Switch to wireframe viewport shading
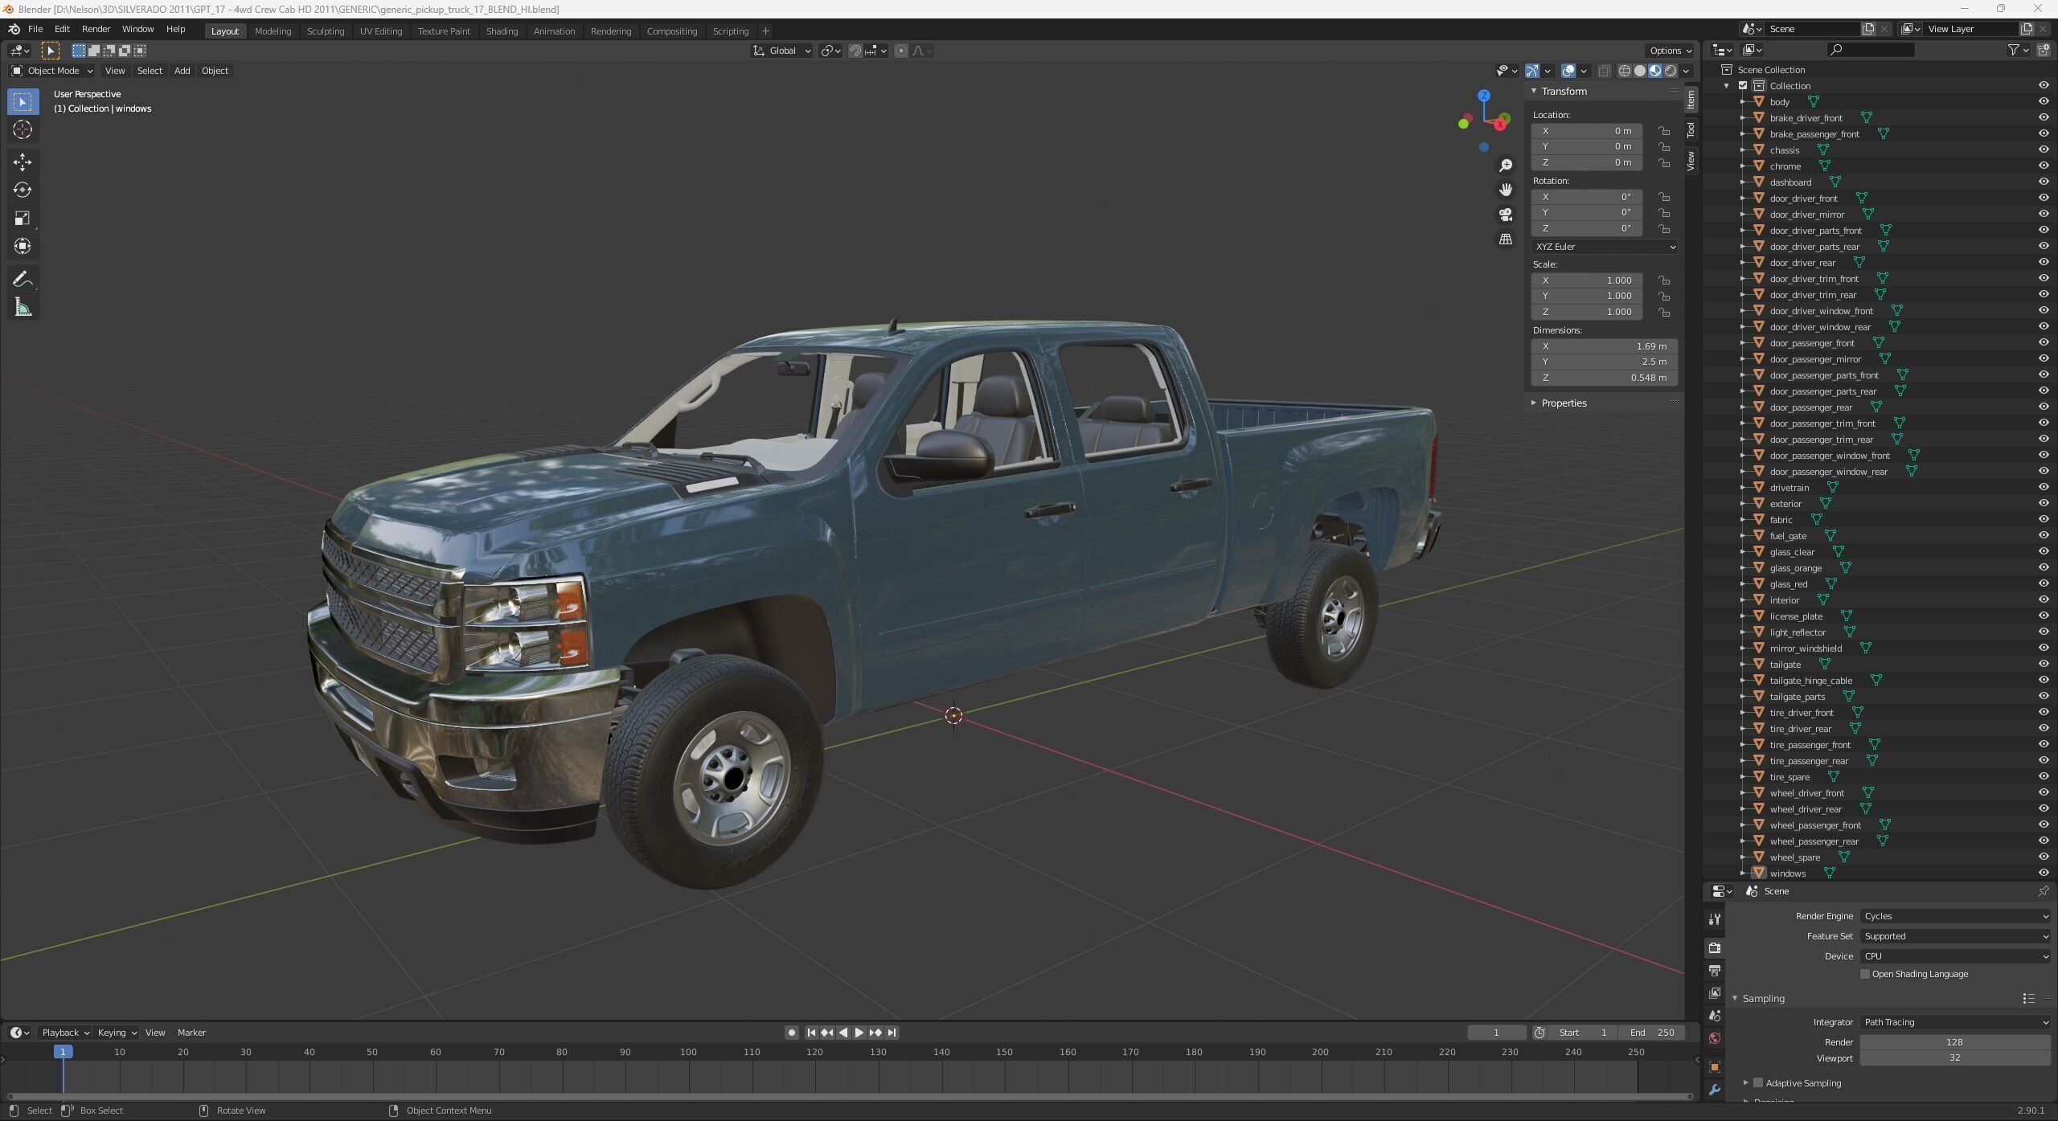The width and height of the screenshot is (2058, 1121). [x=1624, y=71]
